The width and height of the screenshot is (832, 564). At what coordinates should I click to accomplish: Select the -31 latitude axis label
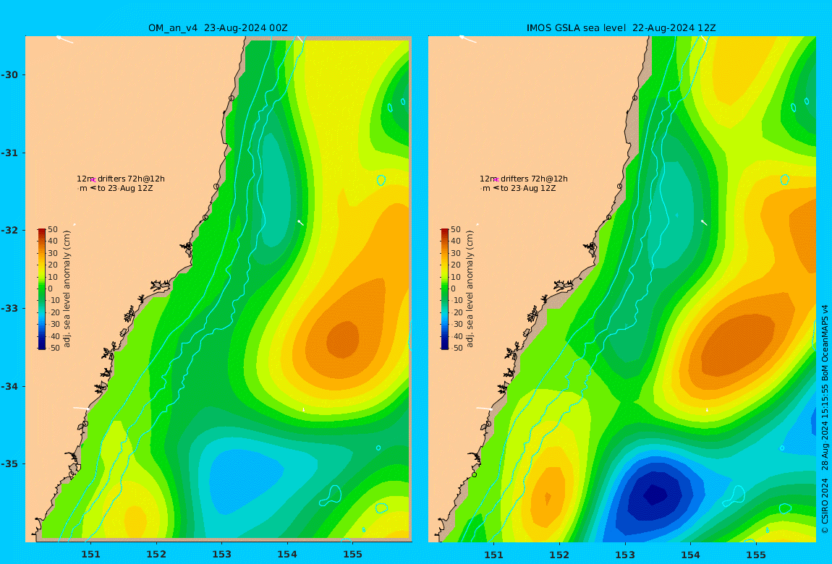click(9, 153)
